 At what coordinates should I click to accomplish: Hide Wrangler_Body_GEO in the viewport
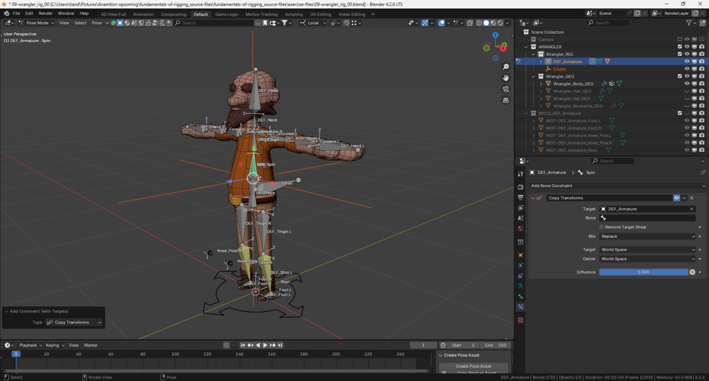point(687,84)
